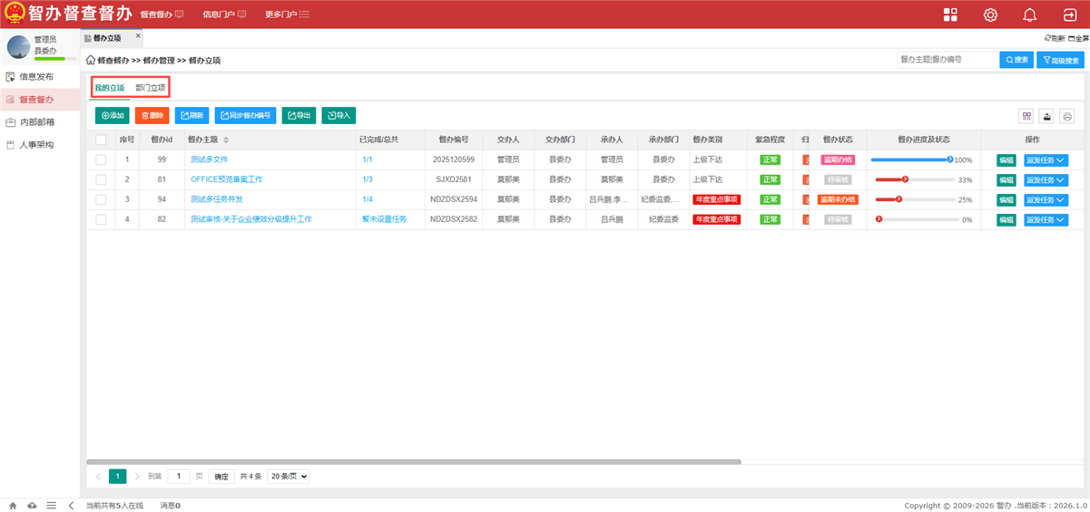The height and width of the screenshot is (512, 1090).
Task: Click the home icon in bottom bar
Action: pos(13,506)
